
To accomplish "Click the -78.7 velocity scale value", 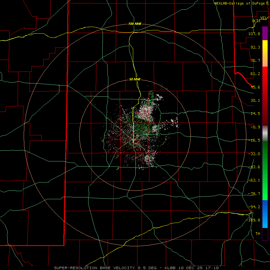I will pyautogui.click(x=254, y=194).
